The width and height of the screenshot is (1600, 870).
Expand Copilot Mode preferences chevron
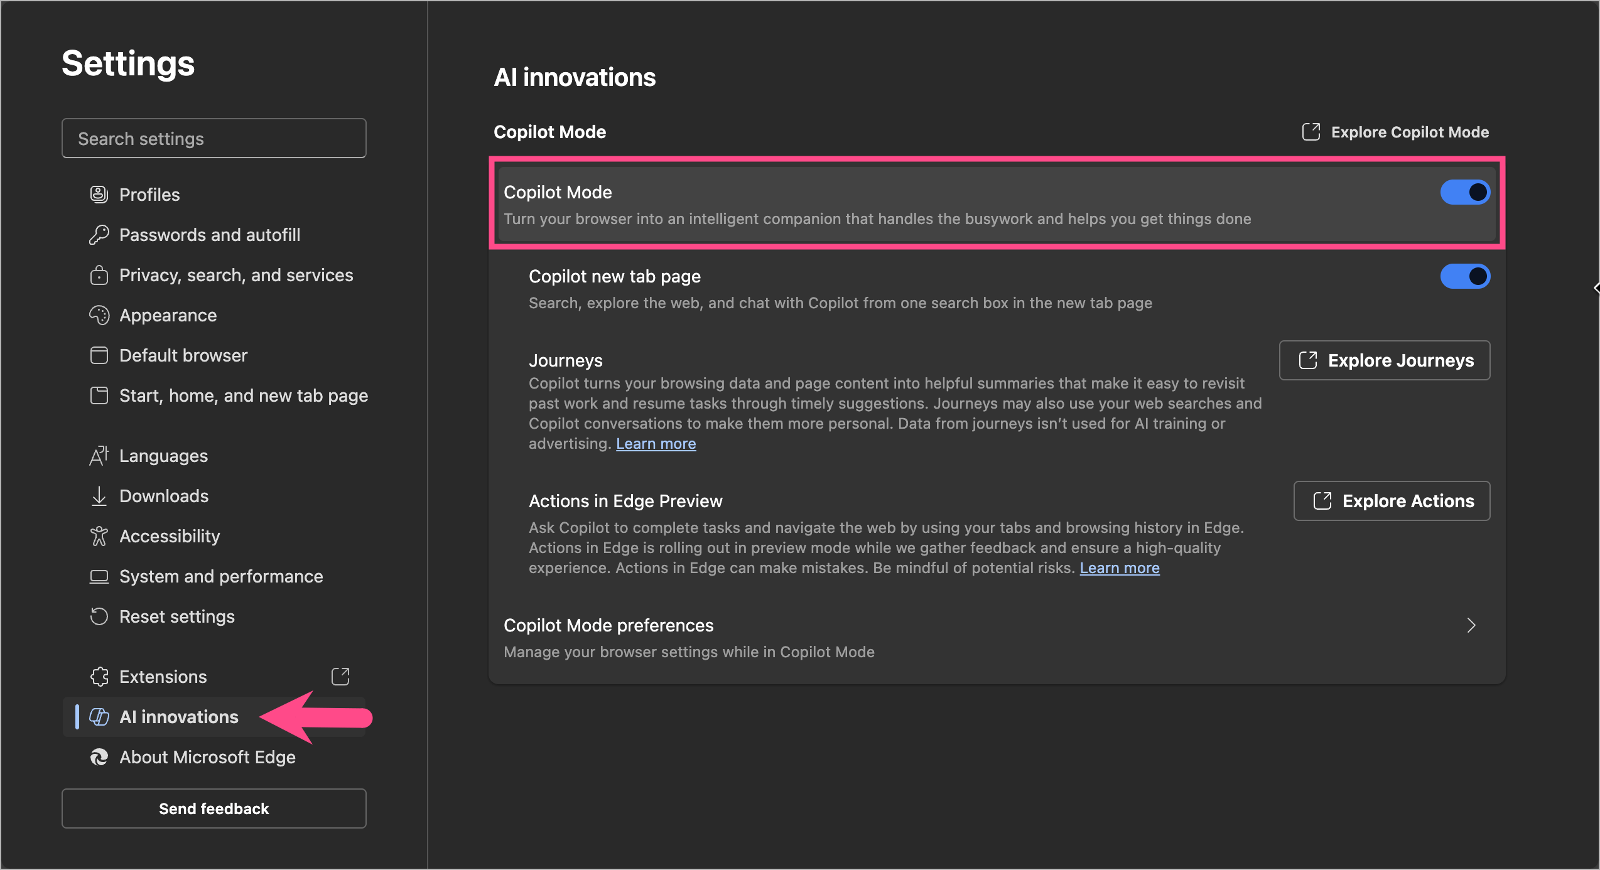click(1471, 625)
